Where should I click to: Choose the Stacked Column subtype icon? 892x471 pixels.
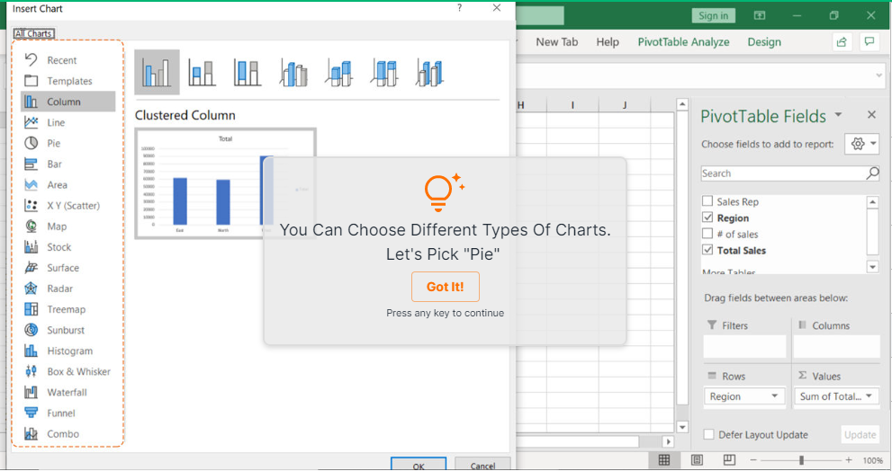(x=202, y=72)
